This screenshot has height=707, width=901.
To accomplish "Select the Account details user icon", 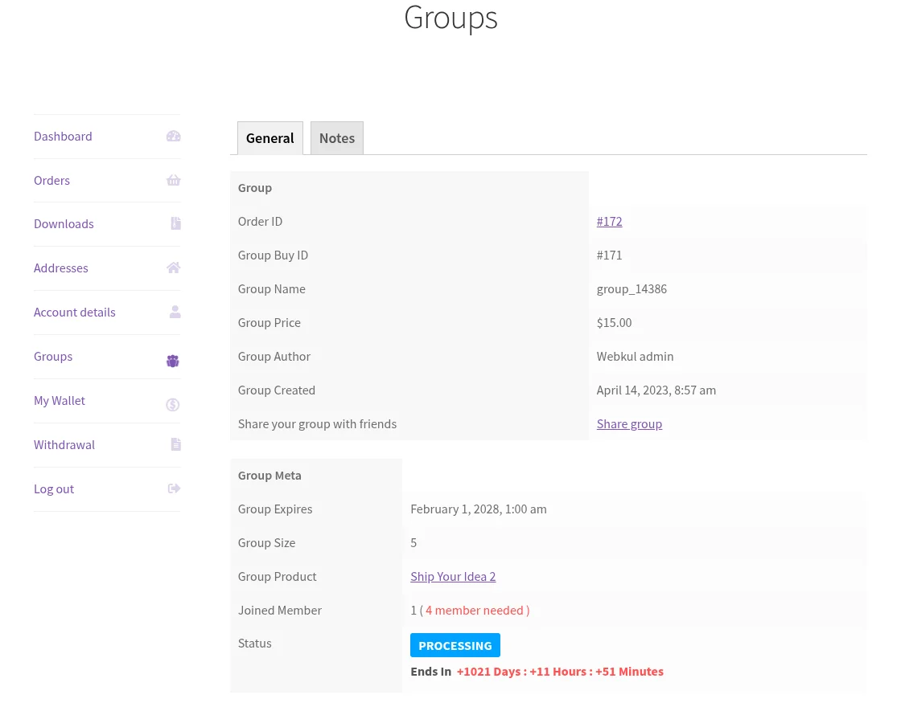I will 175,312.
